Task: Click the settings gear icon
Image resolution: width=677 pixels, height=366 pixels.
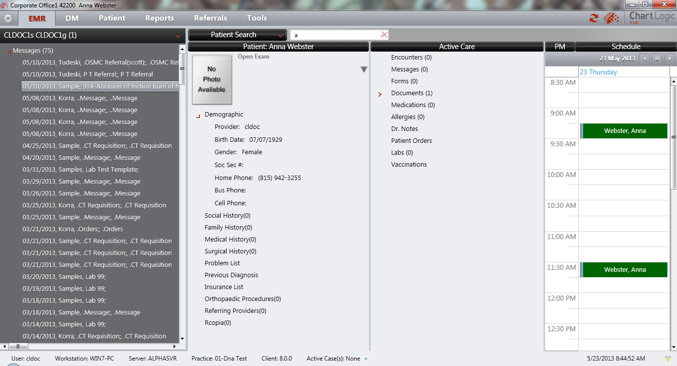Action: (8, 17)
